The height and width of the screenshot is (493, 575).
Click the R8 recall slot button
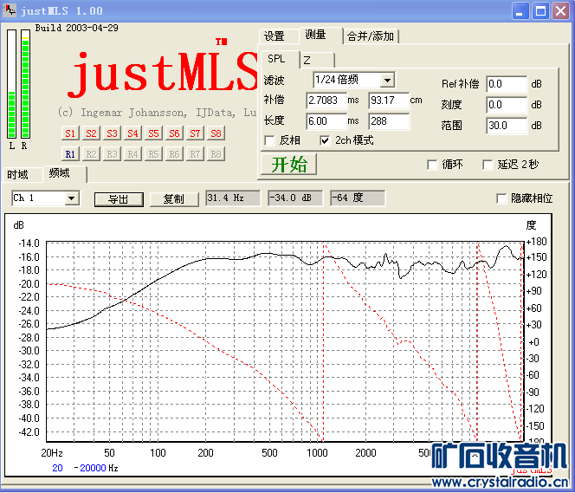click(x=216, y=154)
